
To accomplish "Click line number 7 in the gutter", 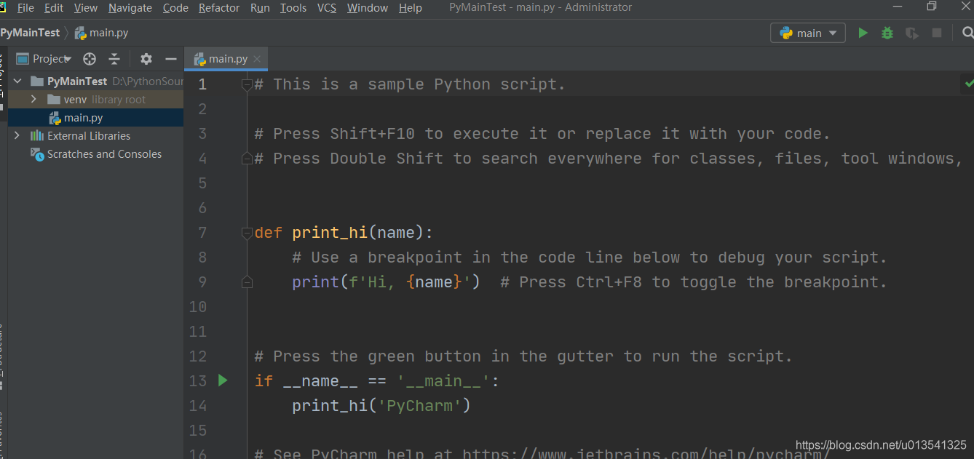I will click(202, 233).
